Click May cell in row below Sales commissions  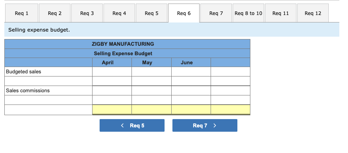click(x=152, y=100)
